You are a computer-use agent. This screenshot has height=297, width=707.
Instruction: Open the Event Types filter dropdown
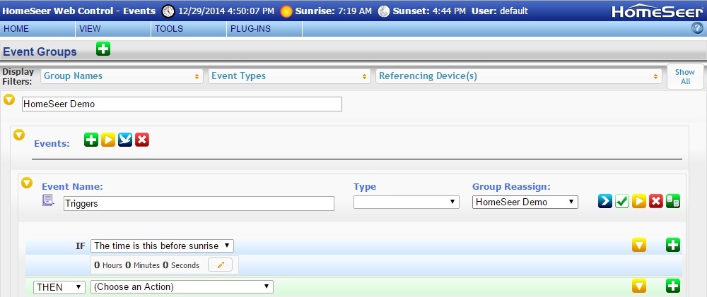(289, 76)
